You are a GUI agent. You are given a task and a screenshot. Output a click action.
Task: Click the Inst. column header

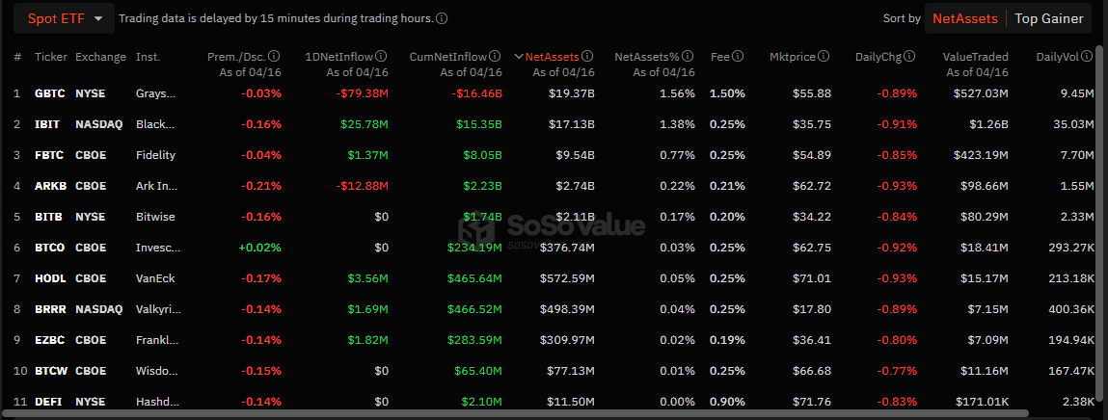pyautogui.click(x=149, y=57)
